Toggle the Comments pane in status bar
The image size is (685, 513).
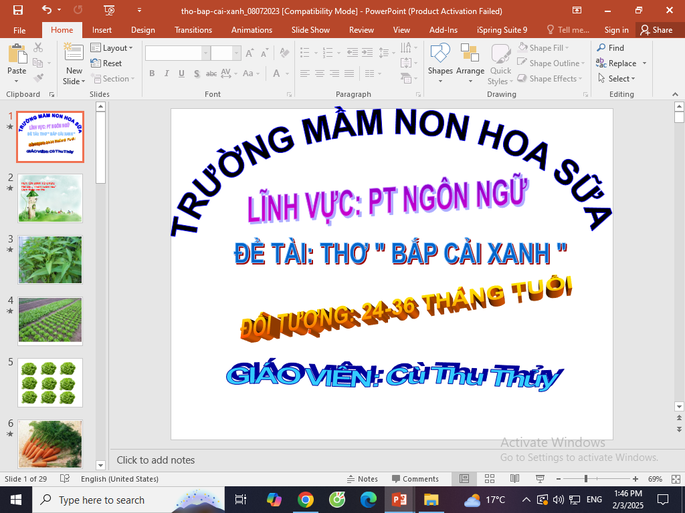(x=415, y=479)
